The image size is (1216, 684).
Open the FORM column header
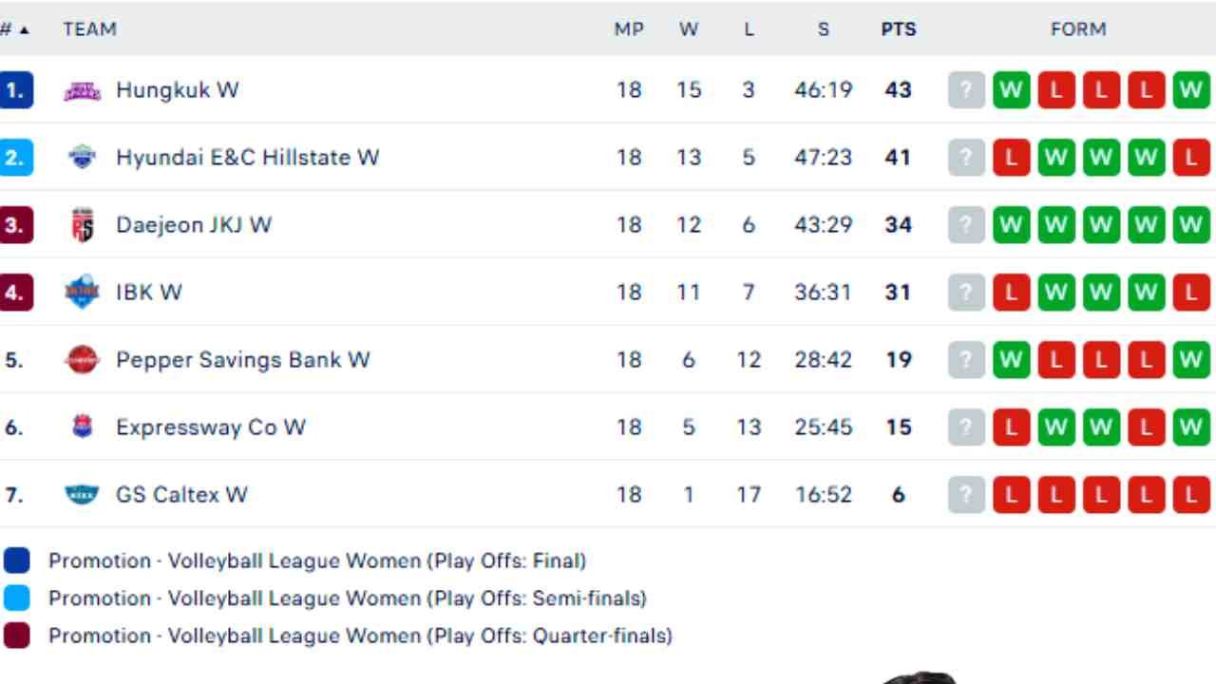1078,29
